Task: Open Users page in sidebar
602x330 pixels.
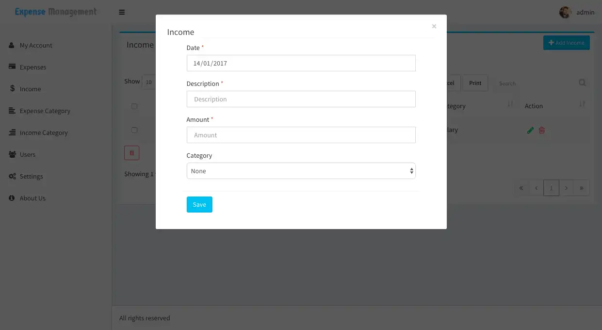Action: pos(28,154)
